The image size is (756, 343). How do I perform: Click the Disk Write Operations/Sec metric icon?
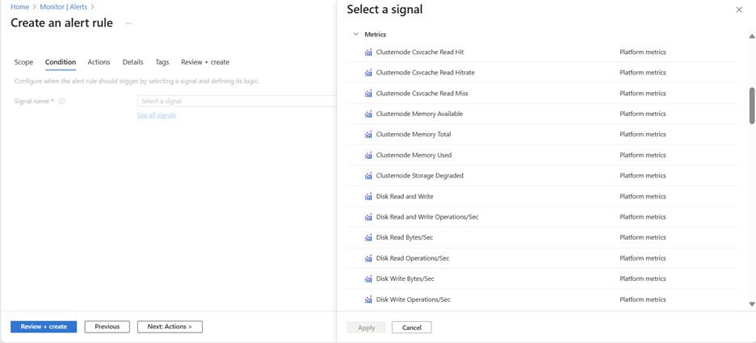[368, 299]
